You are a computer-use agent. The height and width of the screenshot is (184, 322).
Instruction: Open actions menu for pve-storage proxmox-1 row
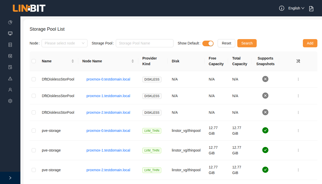pos(298,150)
